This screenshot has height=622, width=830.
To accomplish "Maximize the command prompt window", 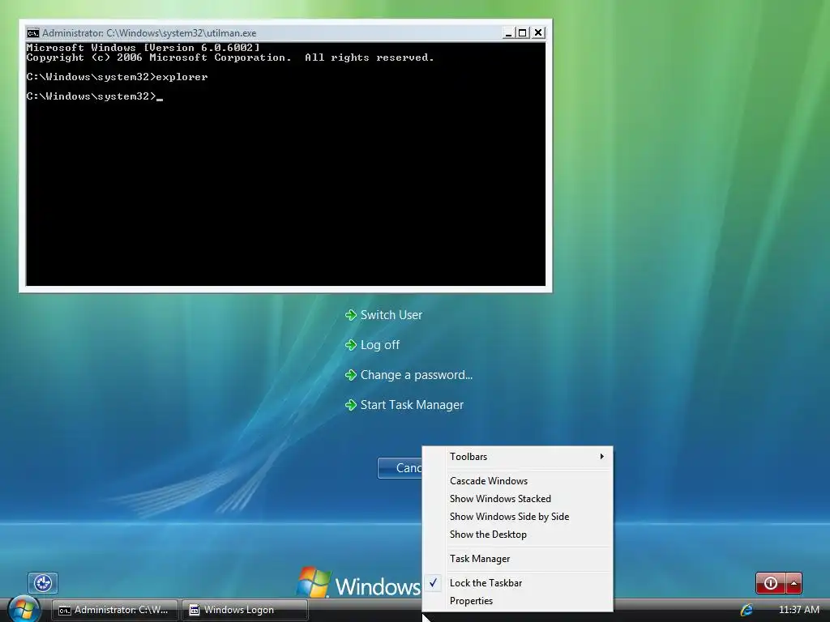I will pyautogui.click(x=523, y=32).
